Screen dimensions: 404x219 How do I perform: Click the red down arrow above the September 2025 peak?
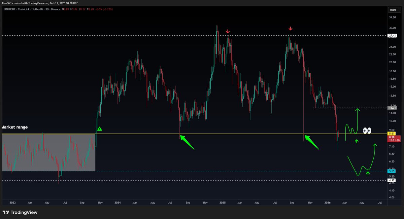[x=290, y=29]
